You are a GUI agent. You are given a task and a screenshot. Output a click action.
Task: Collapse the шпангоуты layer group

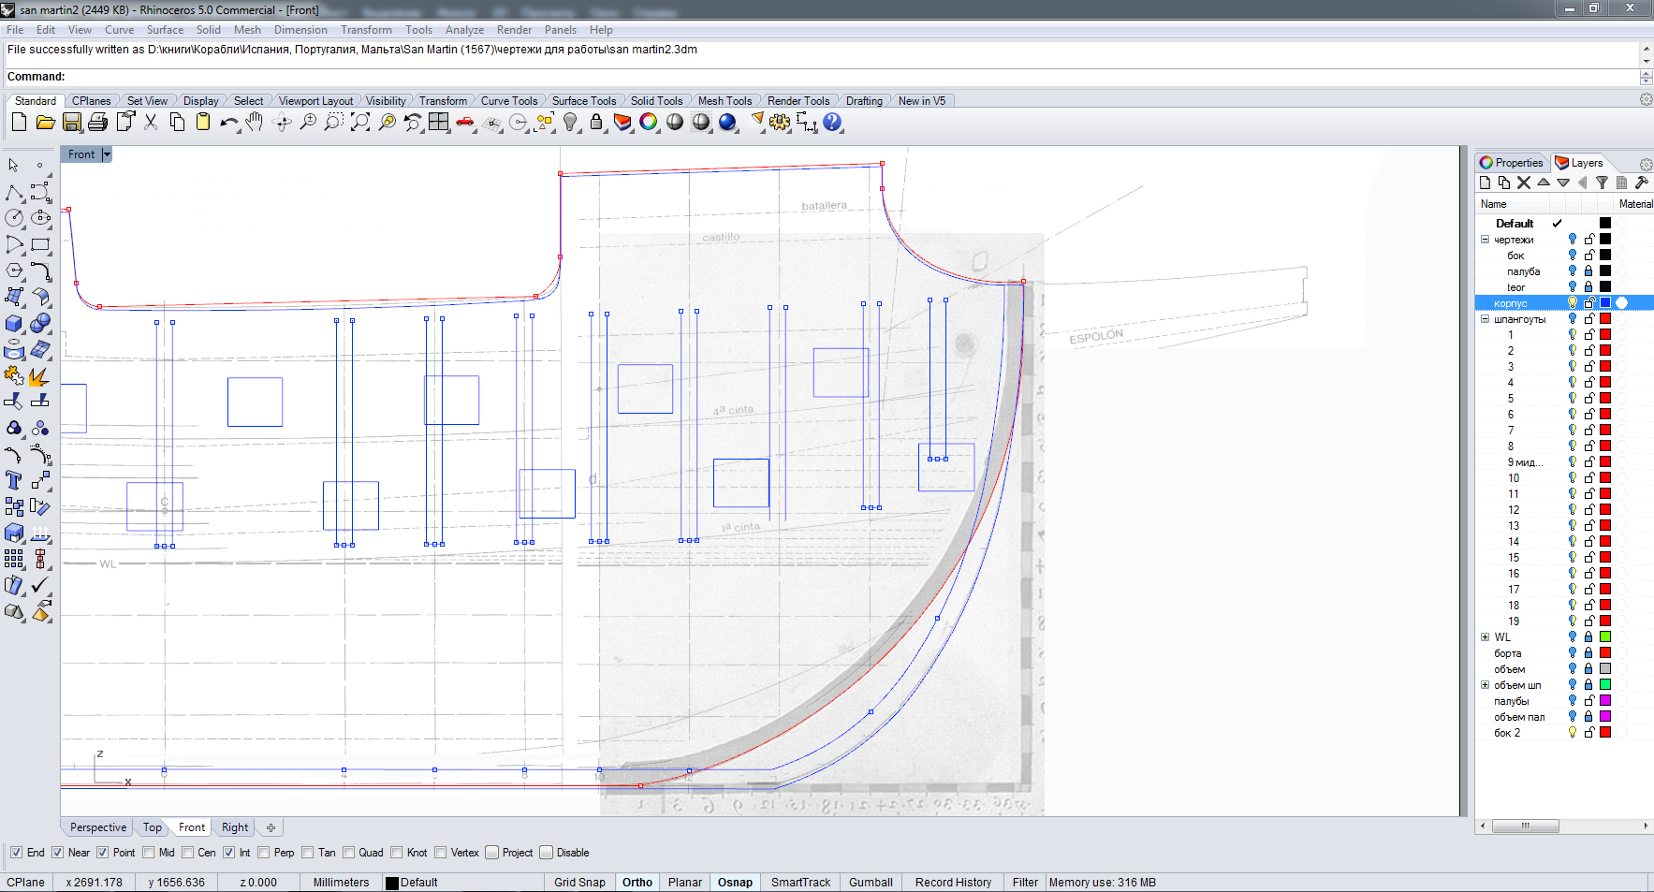click(1485, 319)
